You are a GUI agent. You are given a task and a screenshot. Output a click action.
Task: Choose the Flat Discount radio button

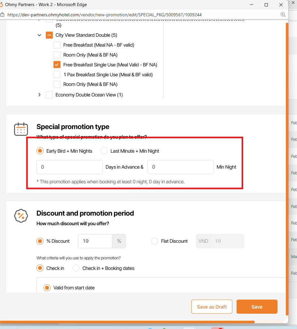click(155, 241)
